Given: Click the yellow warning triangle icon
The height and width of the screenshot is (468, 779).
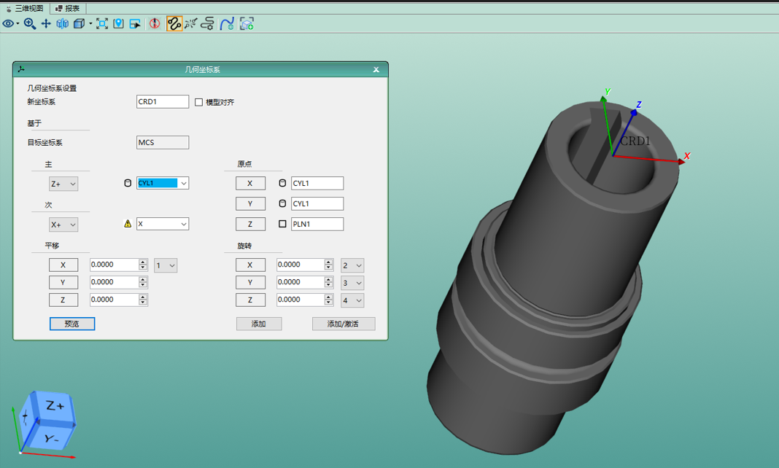Looking at the screenshot, I should point(128,224).
